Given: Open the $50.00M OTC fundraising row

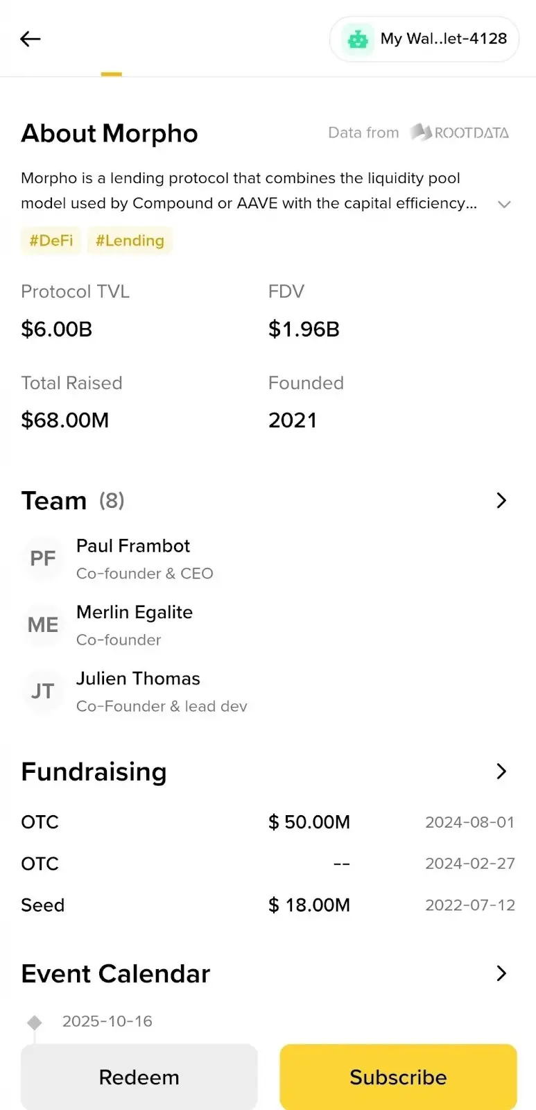Looking at the screenshot, I should [x=268, y=822].
